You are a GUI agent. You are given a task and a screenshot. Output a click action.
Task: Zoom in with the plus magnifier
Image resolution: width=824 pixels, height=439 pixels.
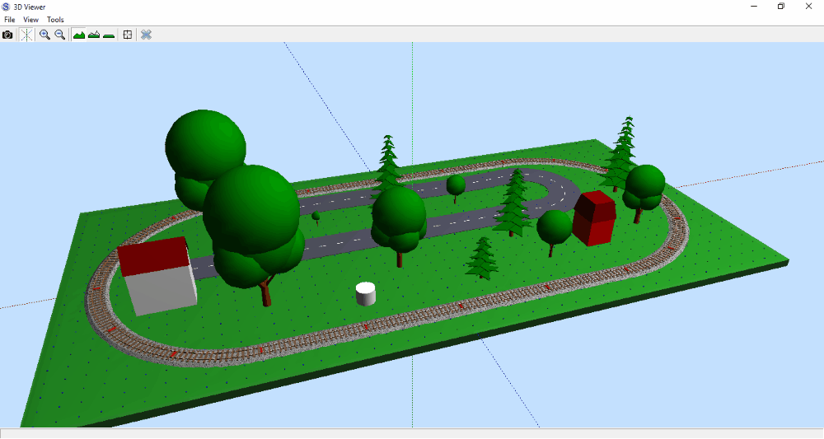click(x=44, y=35)
